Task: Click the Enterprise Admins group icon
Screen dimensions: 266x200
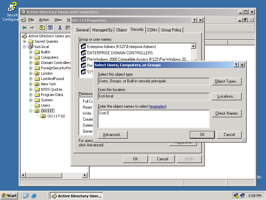Action: click(83, 46)
